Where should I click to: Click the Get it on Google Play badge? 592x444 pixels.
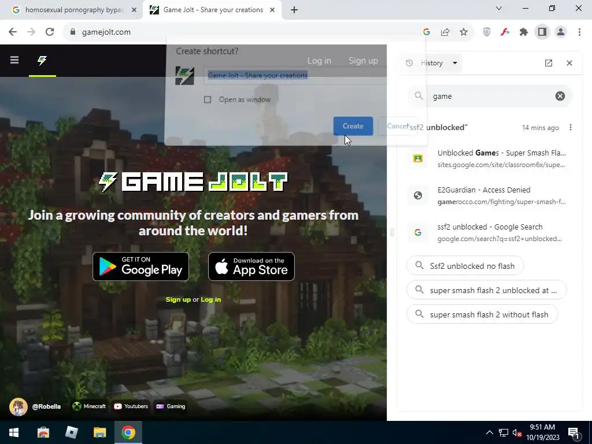141,267
